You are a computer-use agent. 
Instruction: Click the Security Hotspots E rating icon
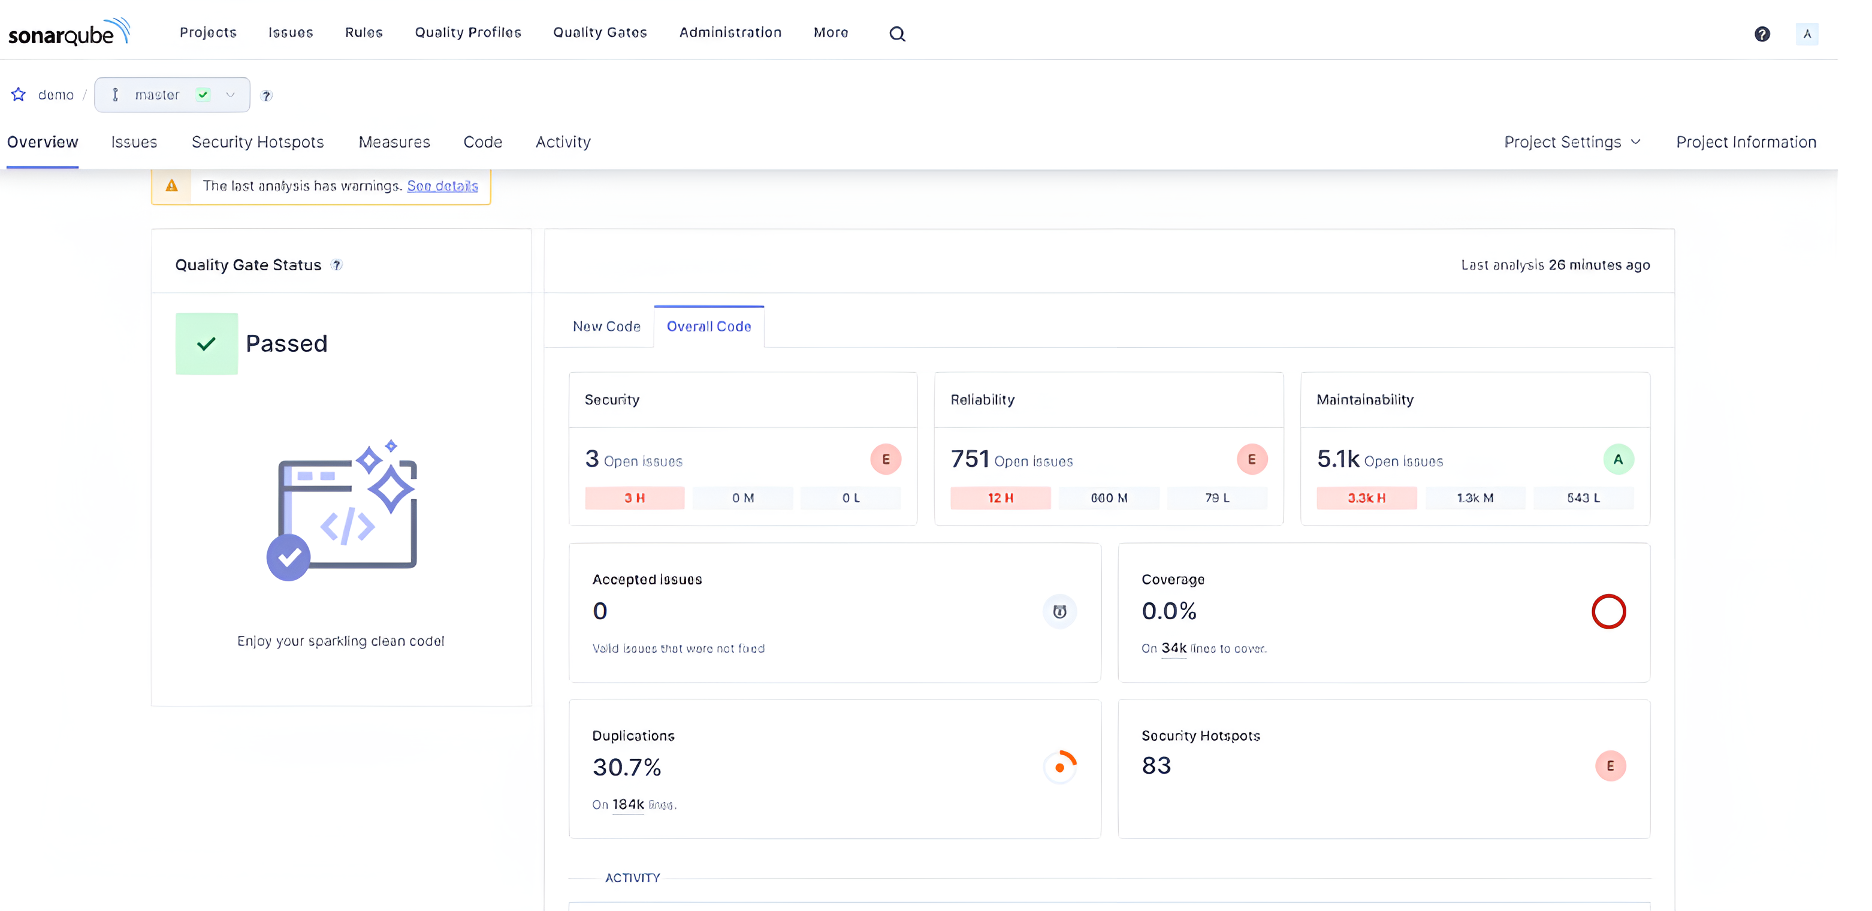click(x=1611, y=765)
